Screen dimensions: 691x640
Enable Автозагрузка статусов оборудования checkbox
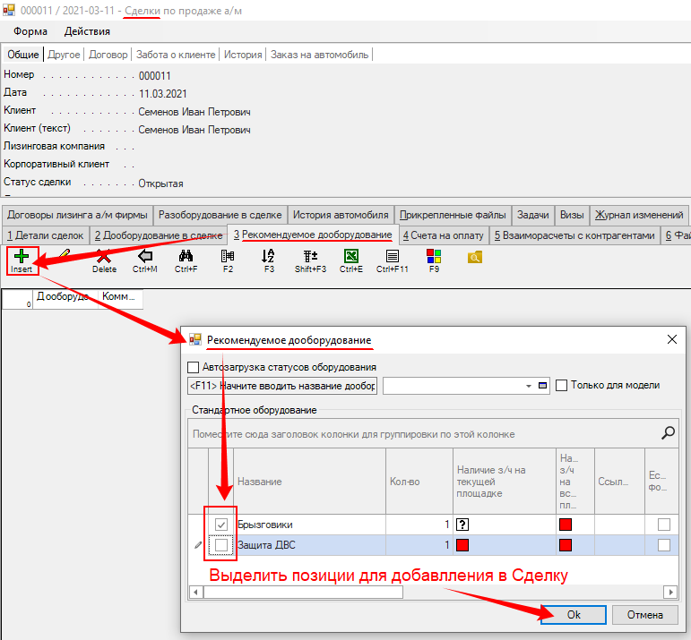[x=193, y=367]
